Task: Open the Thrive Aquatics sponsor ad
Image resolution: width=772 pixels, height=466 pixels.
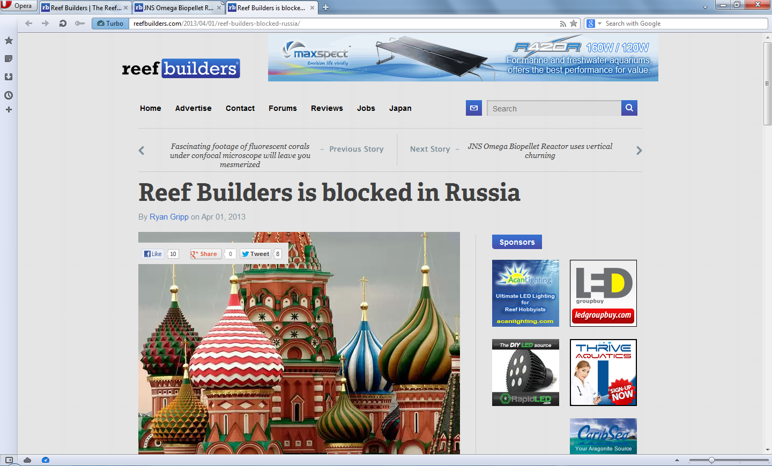Action: pos(603,372)
